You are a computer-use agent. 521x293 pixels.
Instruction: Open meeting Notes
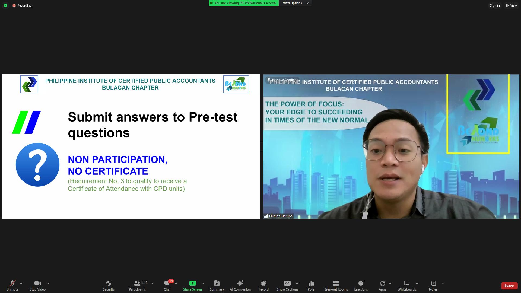pos(433,286)
